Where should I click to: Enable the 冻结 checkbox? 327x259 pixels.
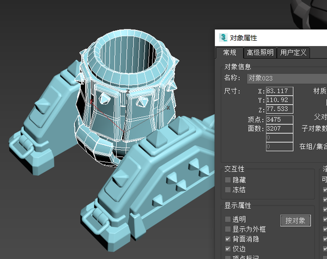228,189
